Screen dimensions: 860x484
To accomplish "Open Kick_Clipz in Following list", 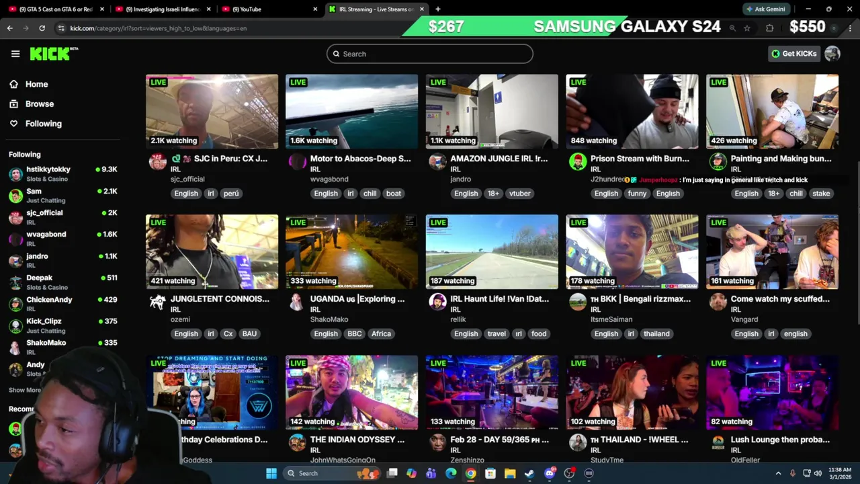I will [x=63, y=325].
